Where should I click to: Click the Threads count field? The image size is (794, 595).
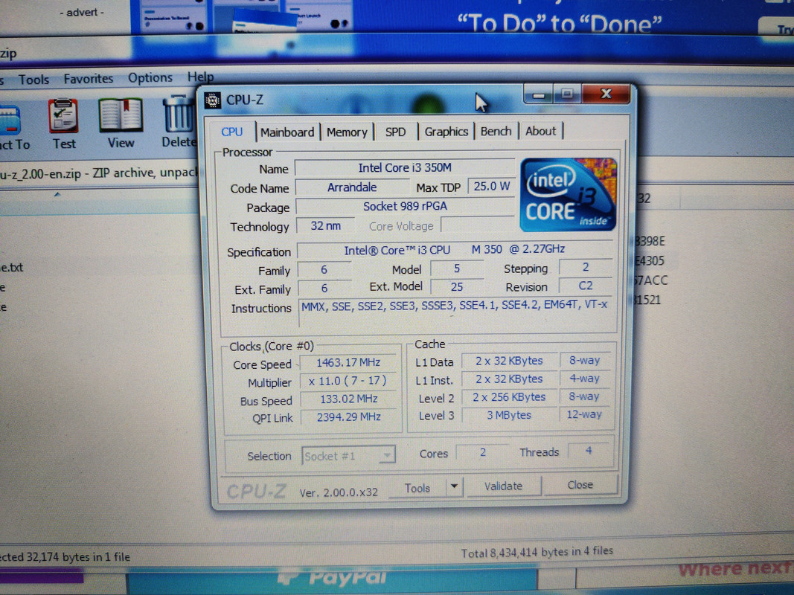[x=589, y=451]
